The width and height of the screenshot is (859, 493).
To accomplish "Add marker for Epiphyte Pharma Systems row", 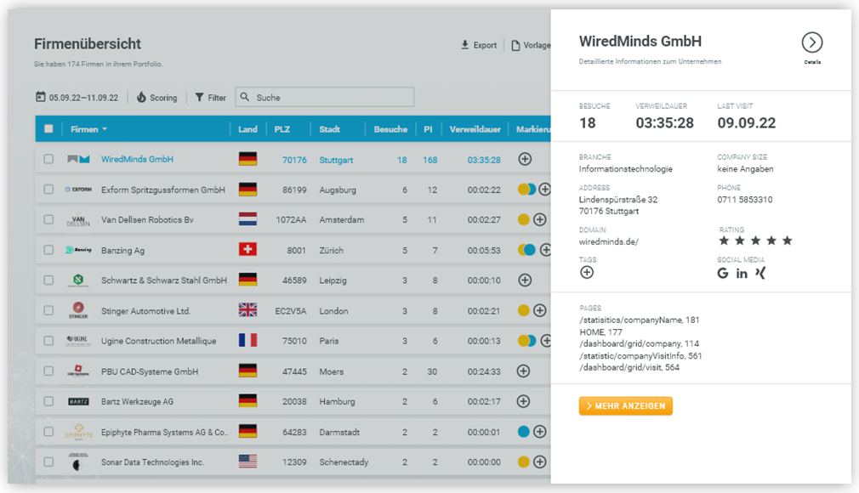I will (539, 432).
